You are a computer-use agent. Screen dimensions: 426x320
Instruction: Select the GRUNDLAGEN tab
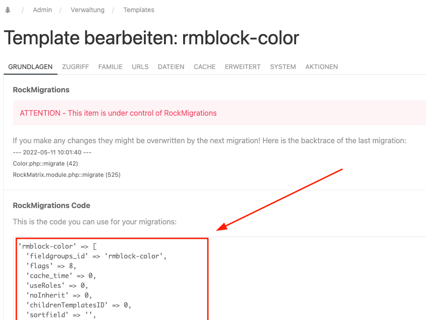pyautogui.click(x=30, y=67)
